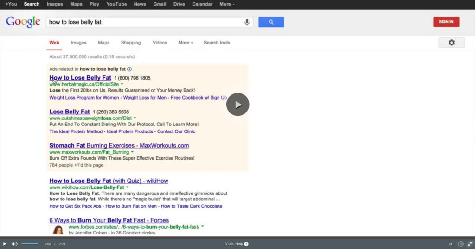Screen dimensions: 475x249
Task: Open the video player settings gear
Action: point(461,244)
